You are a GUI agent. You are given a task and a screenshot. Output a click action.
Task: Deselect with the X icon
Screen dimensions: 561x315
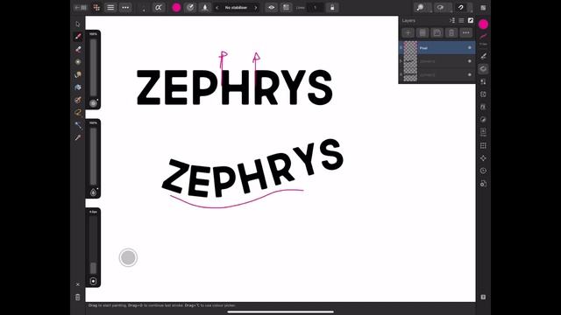point(78,284)
